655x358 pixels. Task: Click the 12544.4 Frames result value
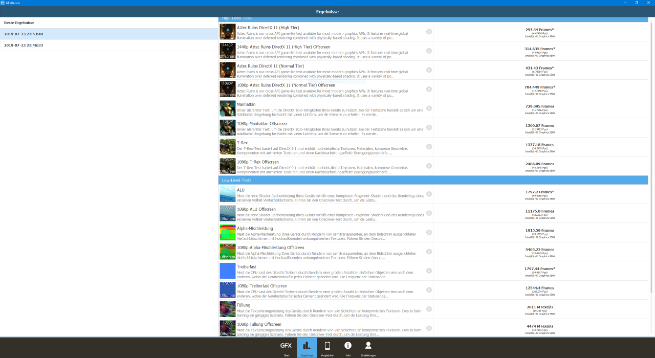[540, 288]
